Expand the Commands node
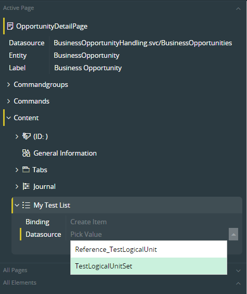The height and width of the screenshot is (294, 247). coord(8,101)
